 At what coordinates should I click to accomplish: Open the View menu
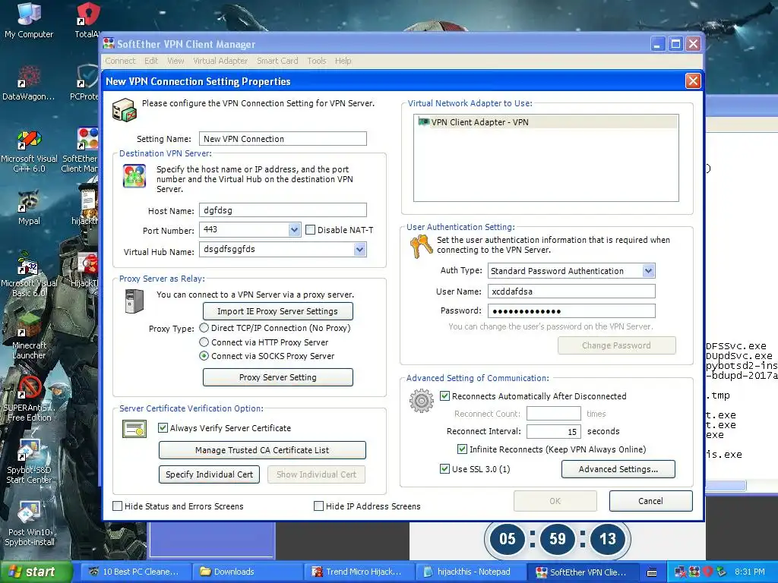tap(176, 61)
